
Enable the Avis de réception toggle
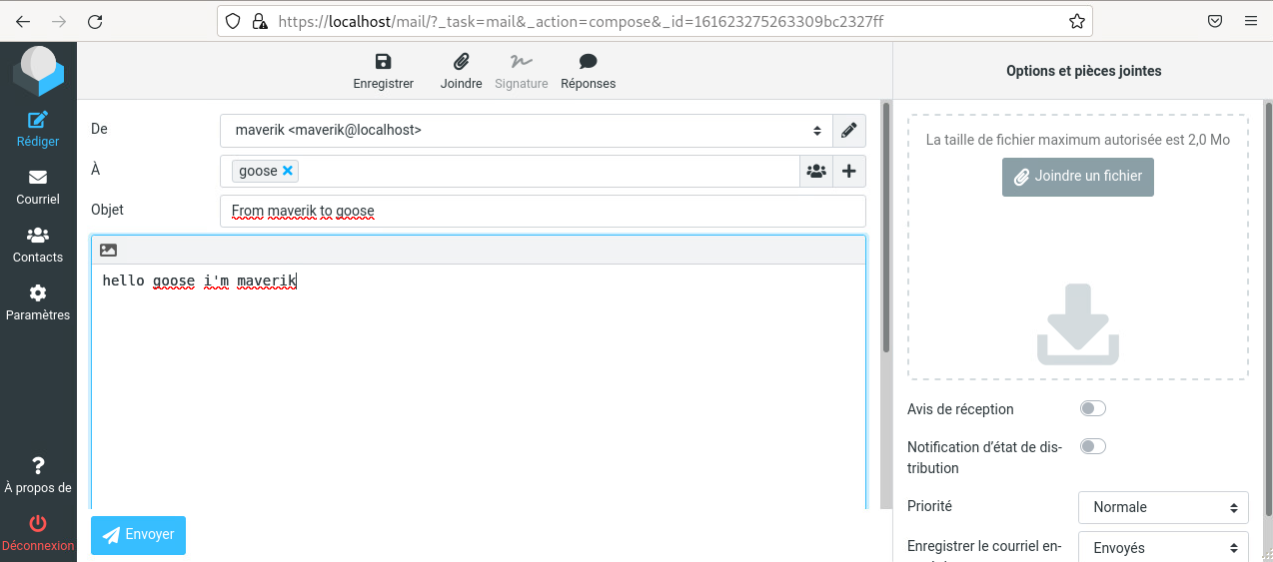click(1092, 408)
